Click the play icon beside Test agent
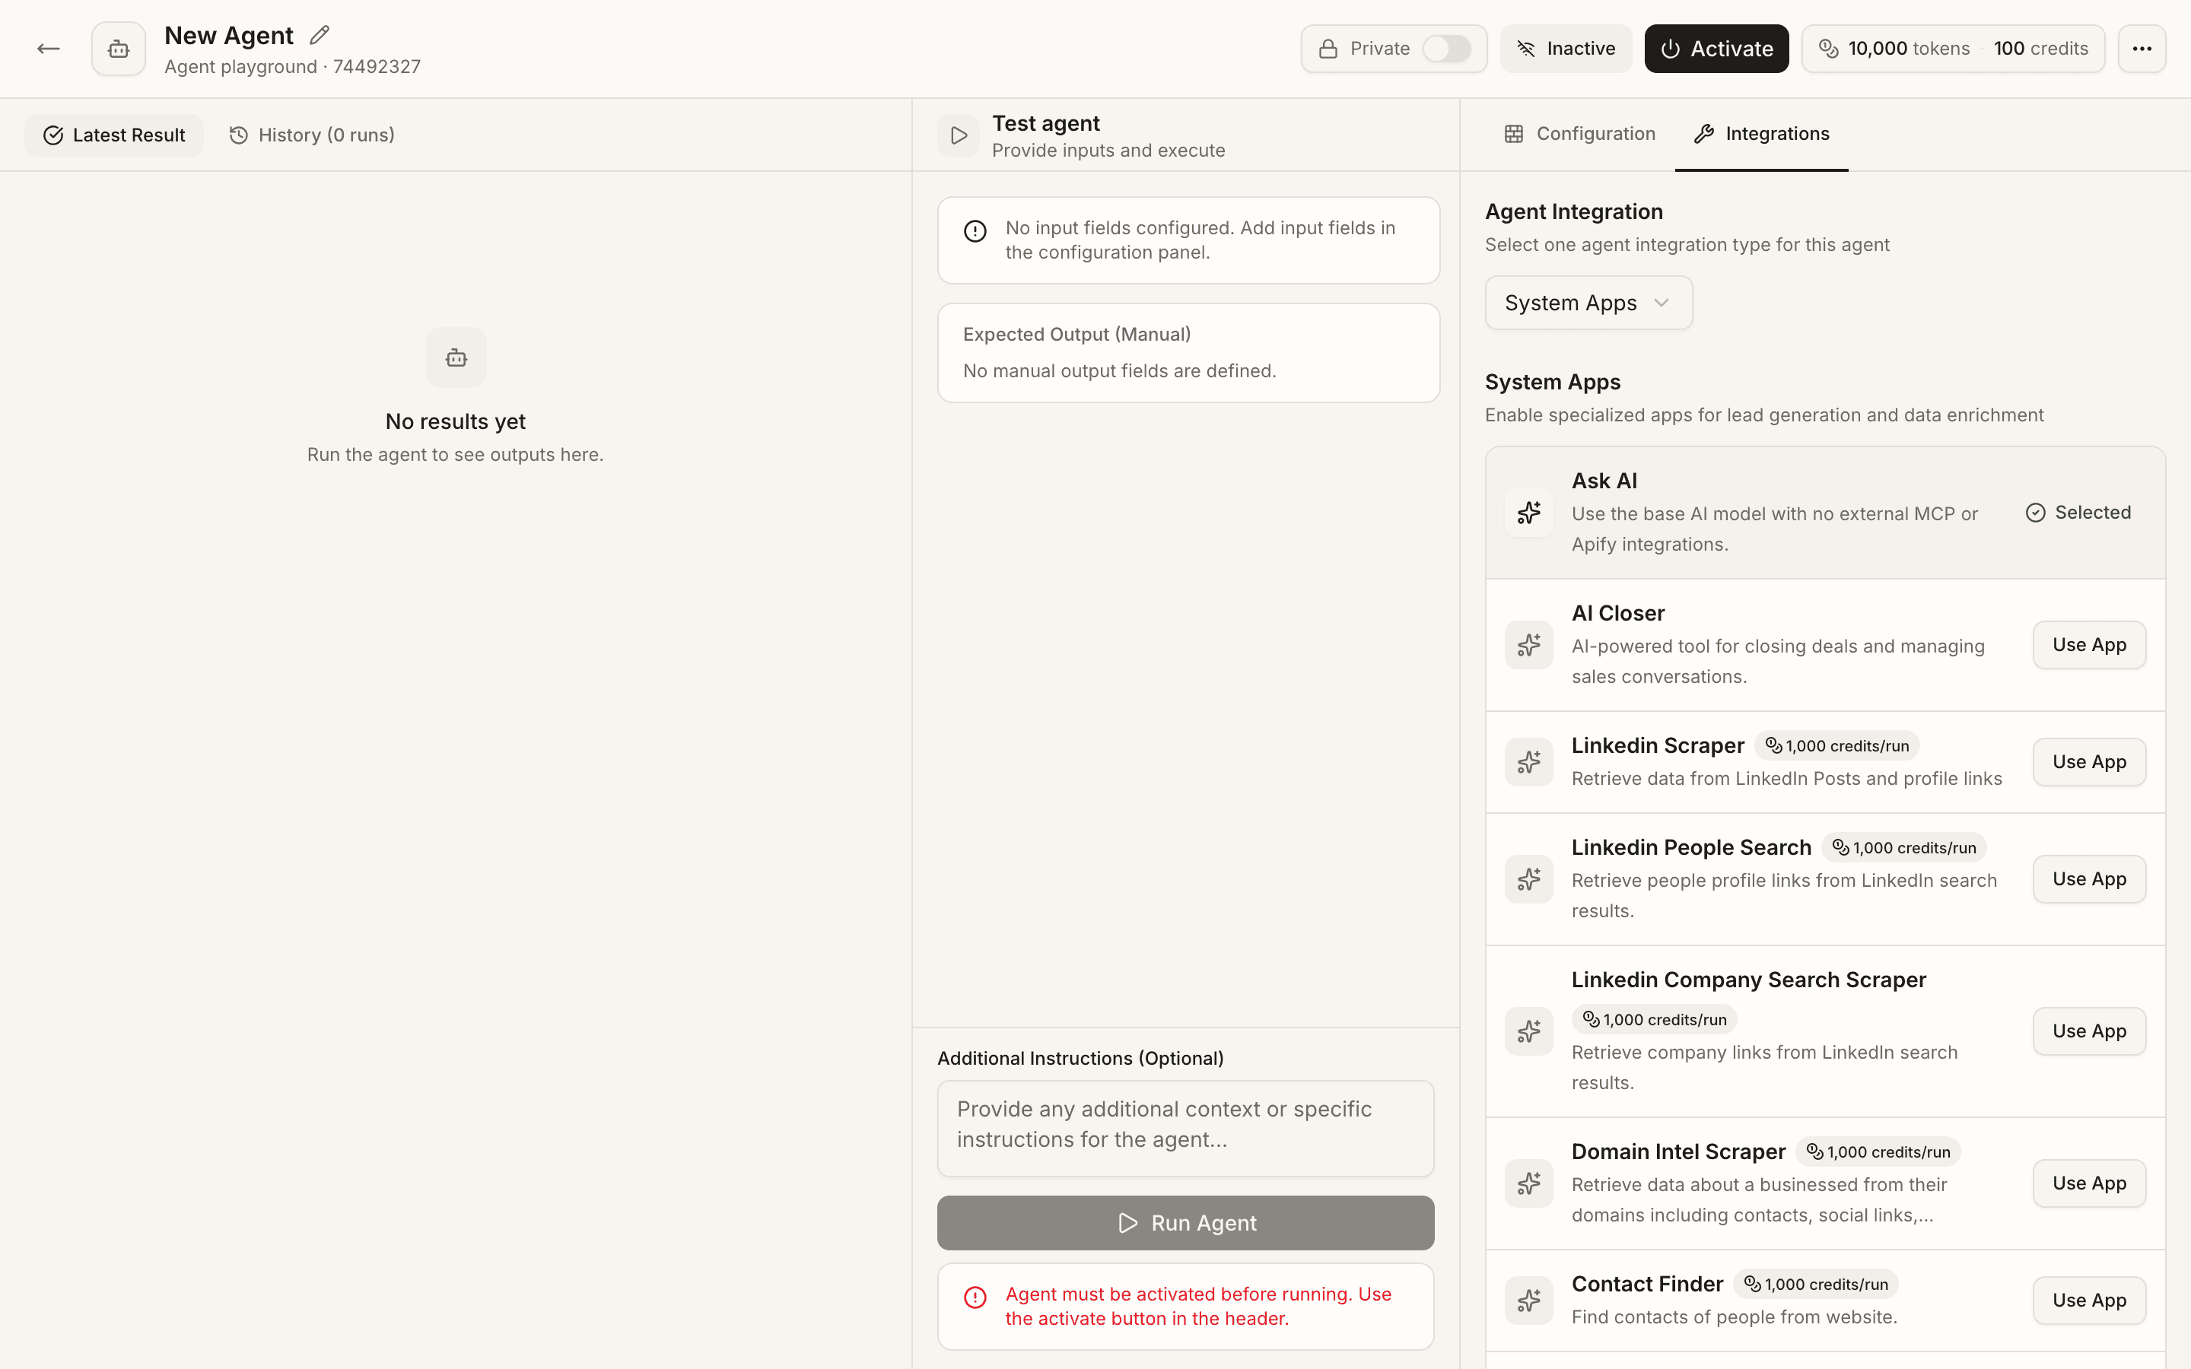 959,136
